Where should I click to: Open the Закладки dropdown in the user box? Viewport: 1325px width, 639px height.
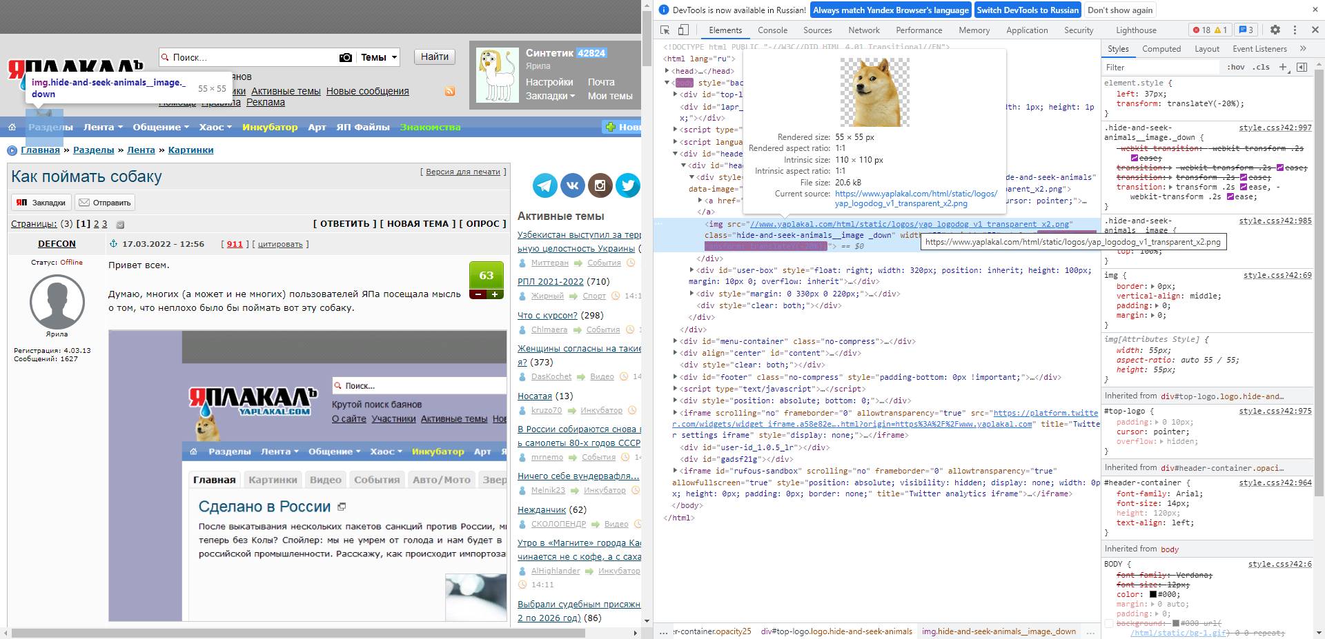click(550, 96)
